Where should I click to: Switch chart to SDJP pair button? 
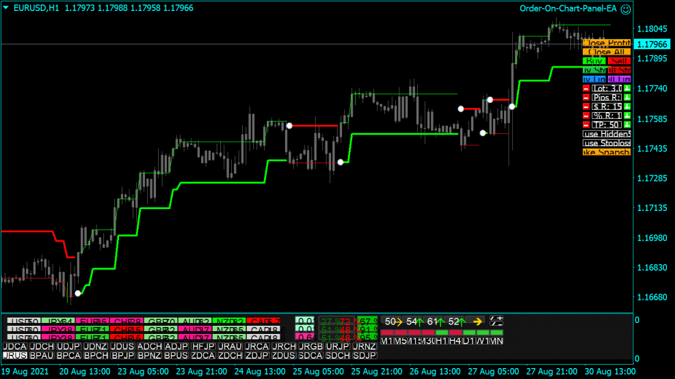point(365,355)
